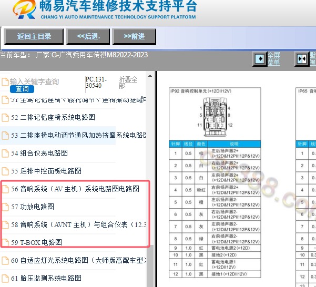Click the document icon beside item 56
The height and width of the screenshot is (287, 316).
coord(5,189)
